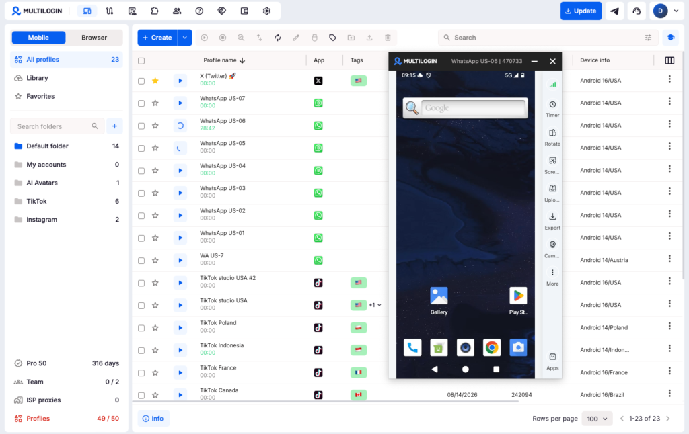
Task: Open the Default folder
Action: [x=67, y=146]
